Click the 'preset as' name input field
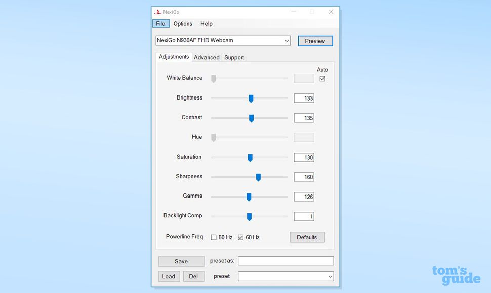The image size is (491, 293). 285,261
